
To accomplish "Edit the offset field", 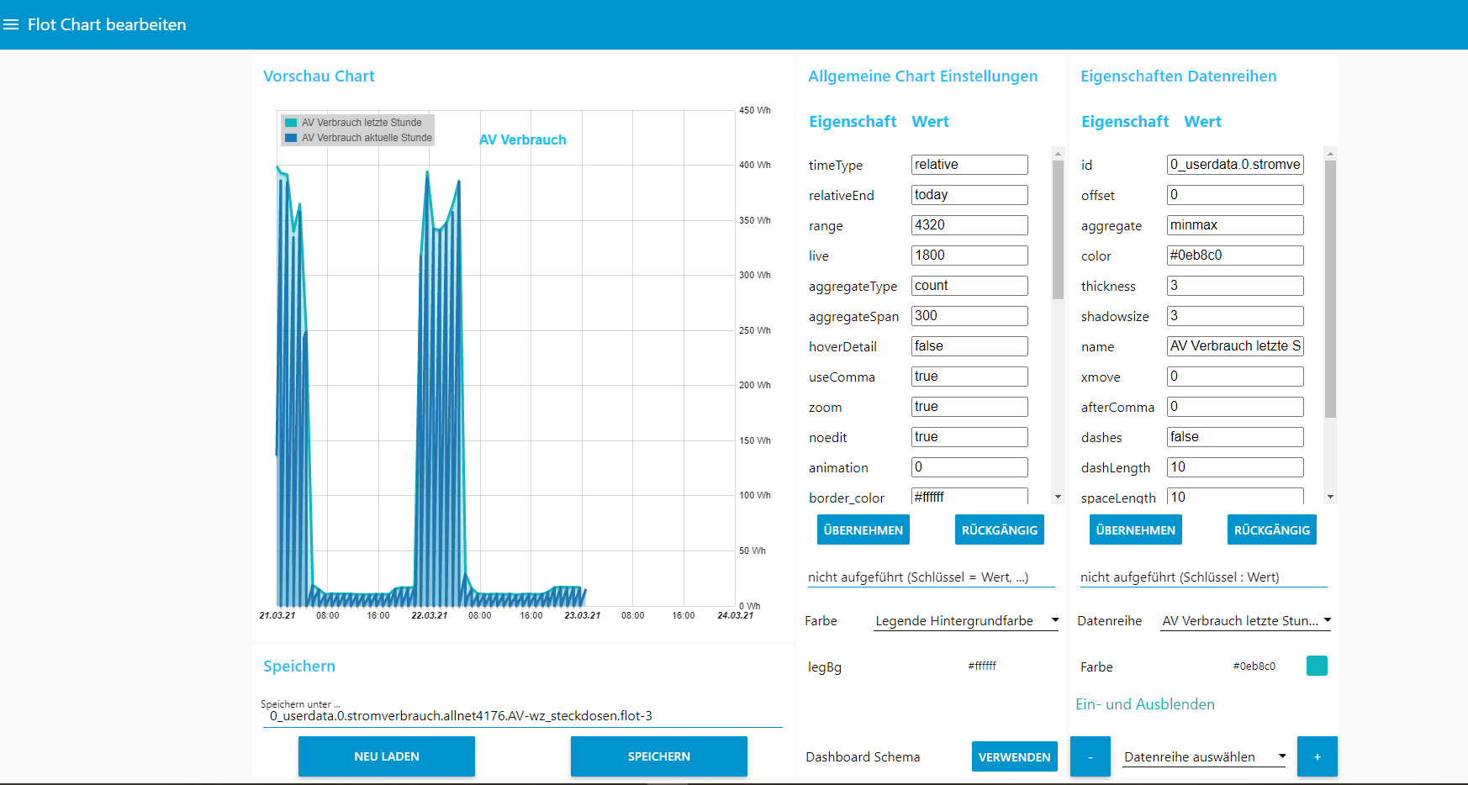I will click(x=1235, y=195).
